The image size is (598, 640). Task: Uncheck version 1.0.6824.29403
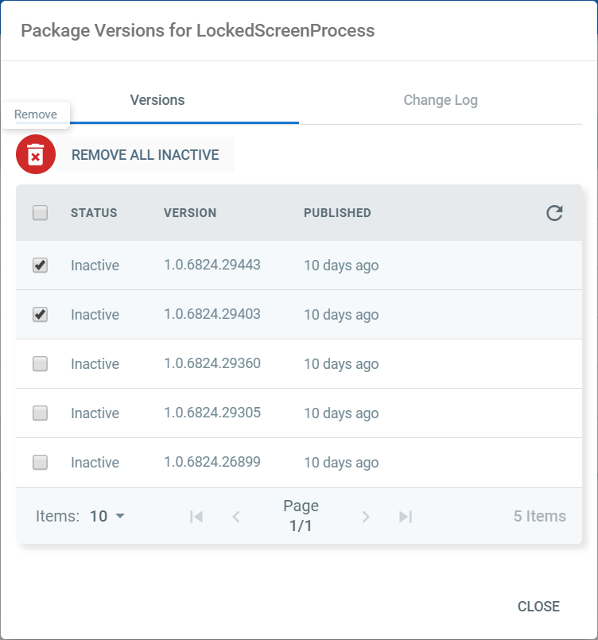[40, 315]
